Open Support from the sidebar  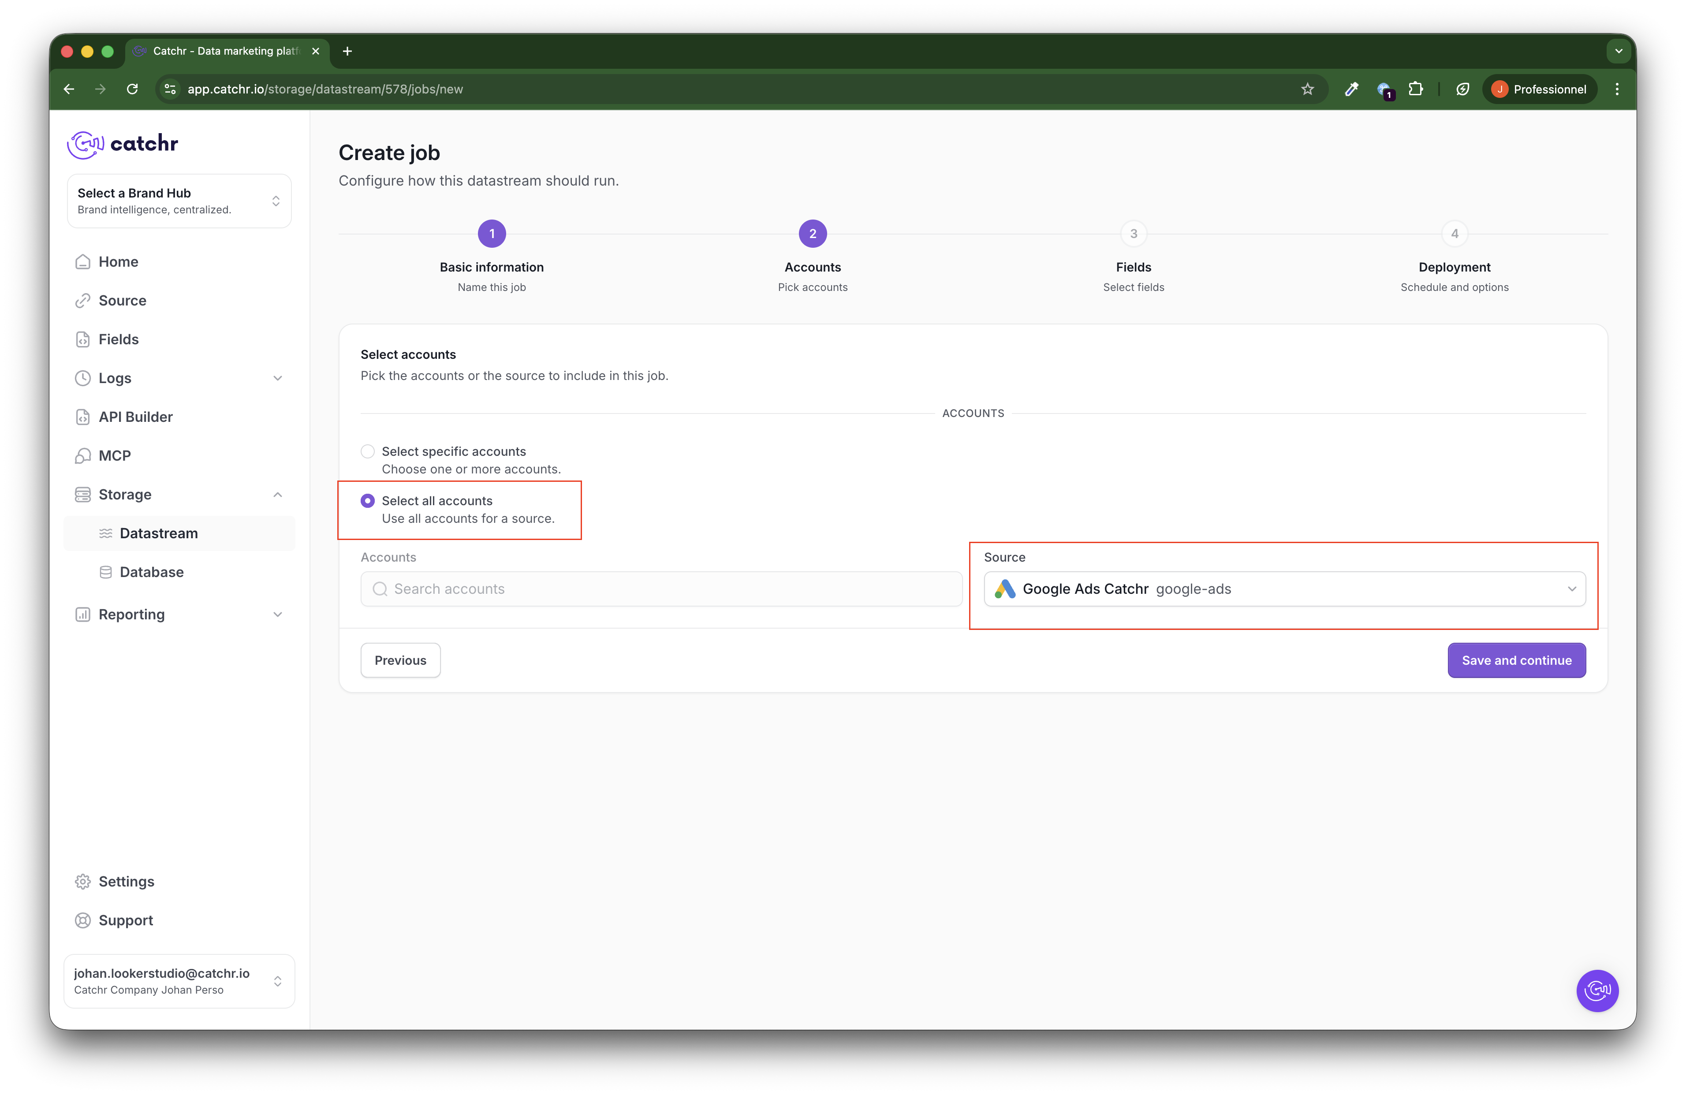pos(125,920)
